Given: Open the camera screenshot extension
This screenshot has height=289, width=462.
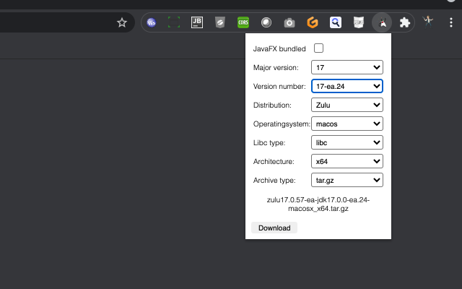Looking at the screenshot, I should [x=289, y=22].
